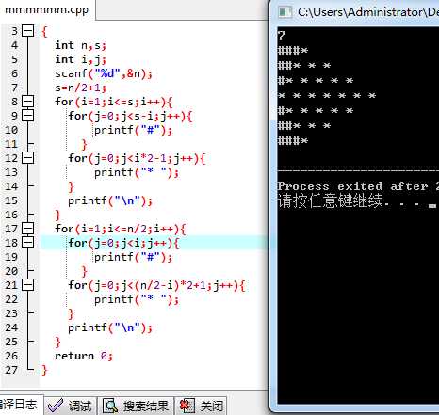
Task: Click the input value 7 in console
Action: 281,35
